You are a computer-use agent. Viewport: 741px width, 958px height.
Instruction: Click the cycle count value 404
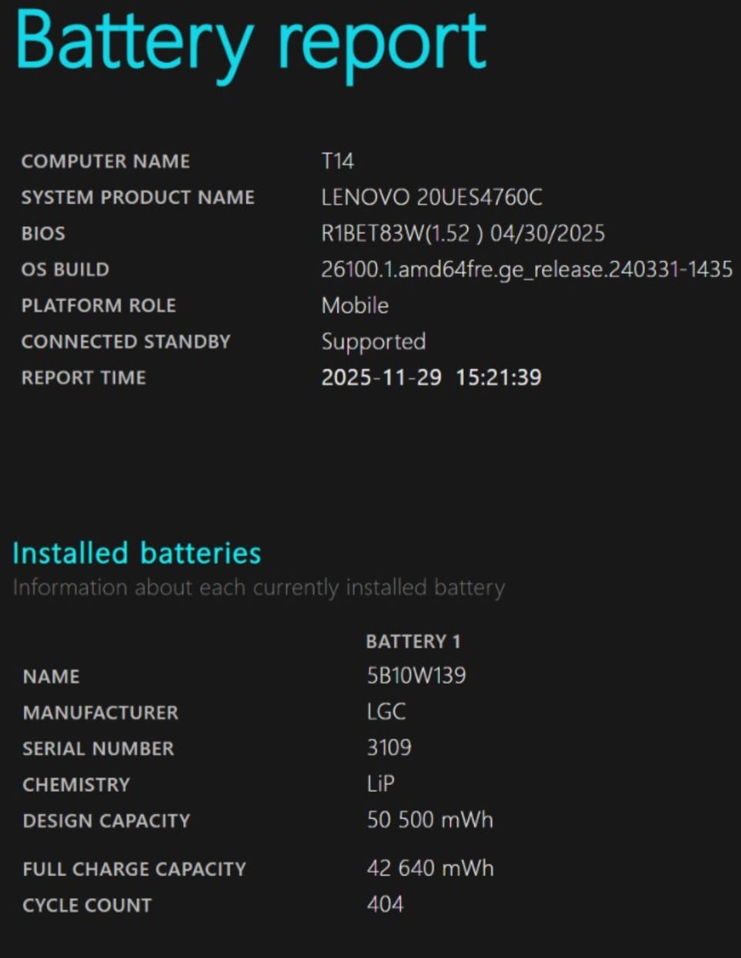tap(384, 904)
